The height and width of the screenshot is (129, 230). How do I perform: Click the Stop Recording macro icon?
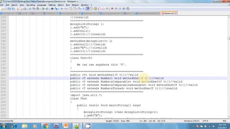(116, 9)
